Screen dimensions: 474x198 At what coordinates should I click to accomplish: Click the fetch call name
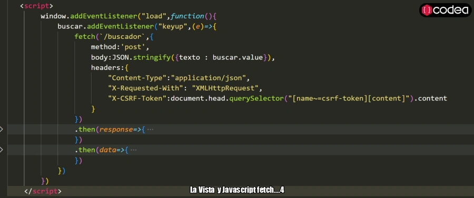85,37
